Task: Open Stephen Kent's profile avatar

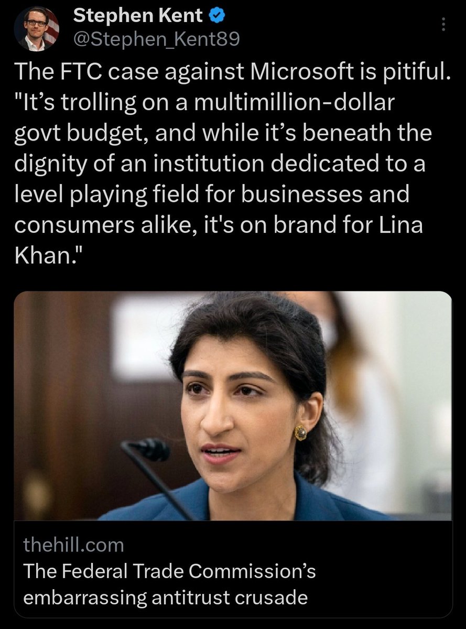Action: 36,28
